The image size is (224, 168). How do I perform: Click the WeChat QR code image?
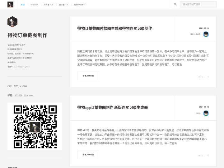point(35,126)
